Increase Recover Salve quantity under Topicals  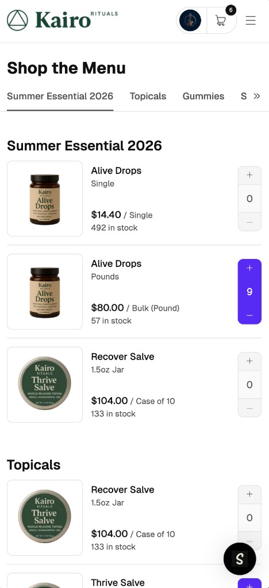click(249, 494)
